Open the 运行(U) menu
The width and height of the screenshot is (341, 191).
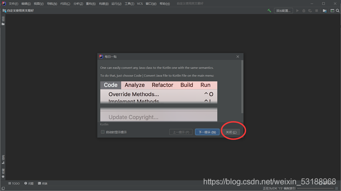[x=116, y=4]
